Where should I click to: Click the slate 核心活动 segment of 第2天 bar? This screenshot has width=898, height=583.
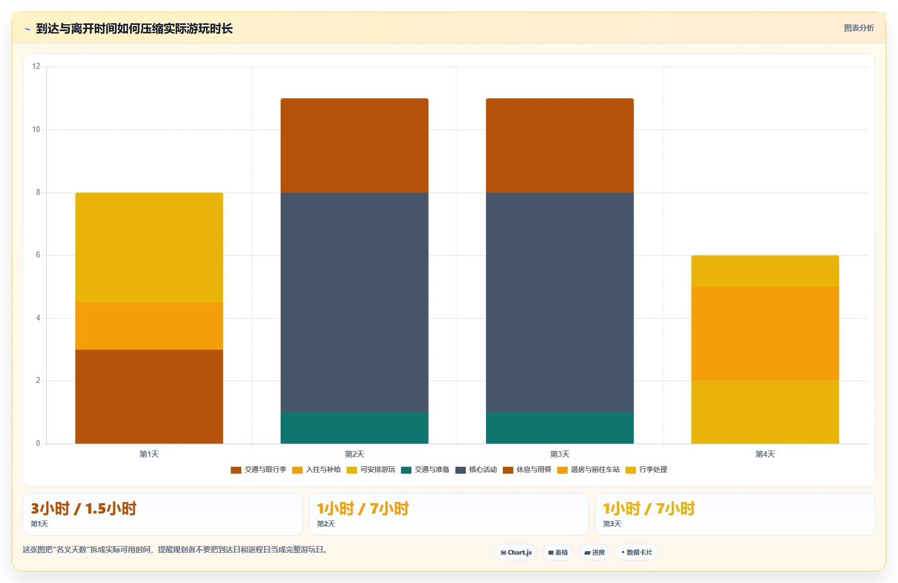[355, 302]
